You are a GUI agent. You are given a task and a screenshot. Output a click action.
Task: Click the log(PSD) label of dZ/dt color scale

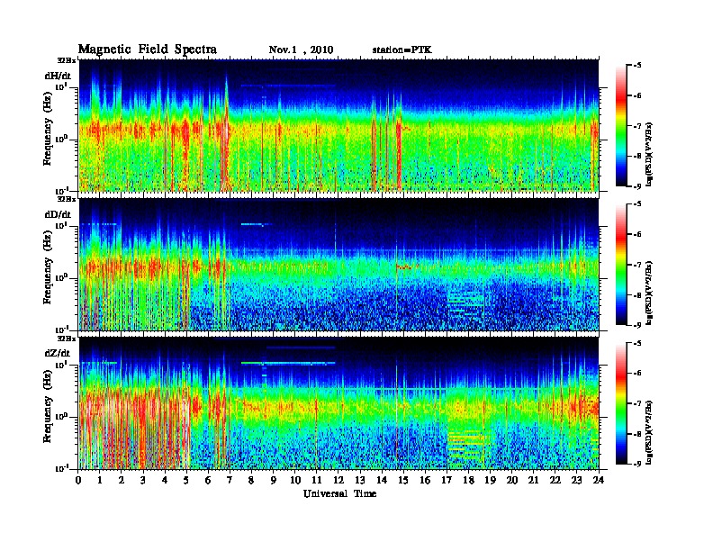pyautogui.click(x=650, y=431)
